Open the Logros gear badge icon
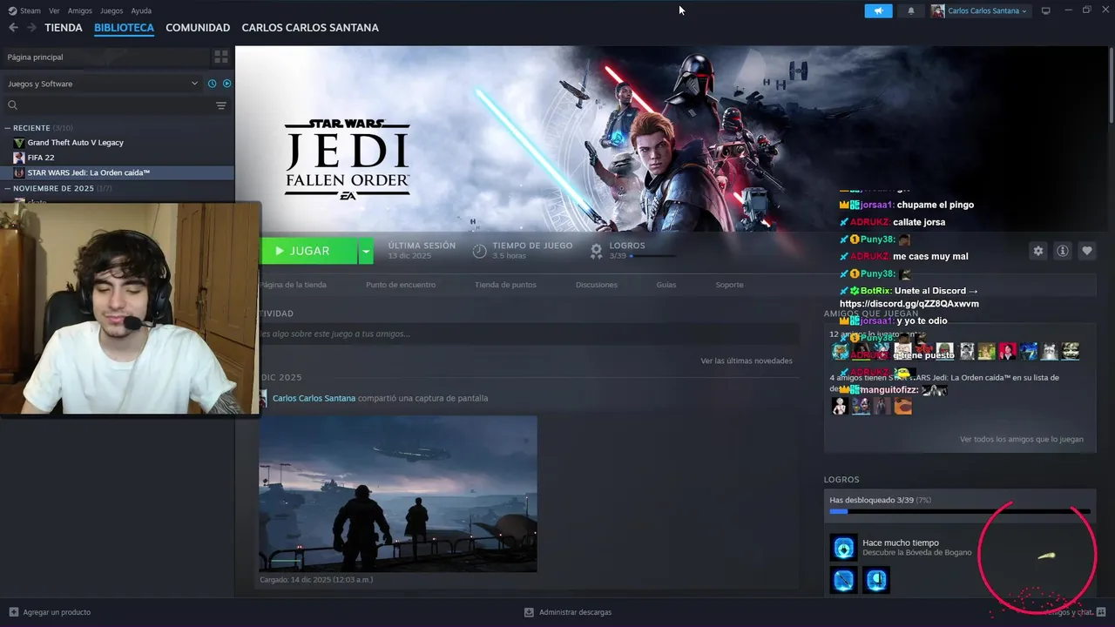Screen dimensions: 1115x627 coord(597,251)
